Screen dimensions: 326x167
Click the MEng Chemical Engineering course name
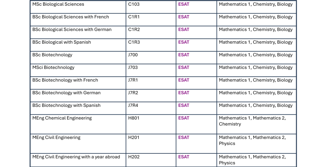62,118
